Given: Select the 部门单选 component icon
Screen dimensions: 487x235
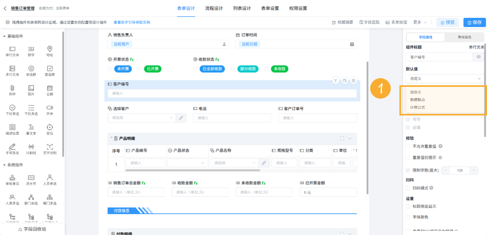Looking at the screenshot, I should coord(31,197).
